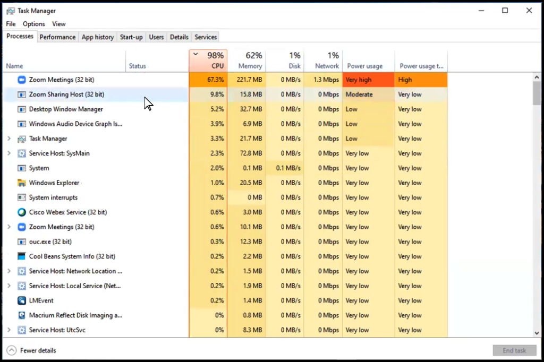Screen dimensions: 544x362
Task: Select the 1.3 Mbps network cell
Action: pyautogui.click(x=324, y=80)
